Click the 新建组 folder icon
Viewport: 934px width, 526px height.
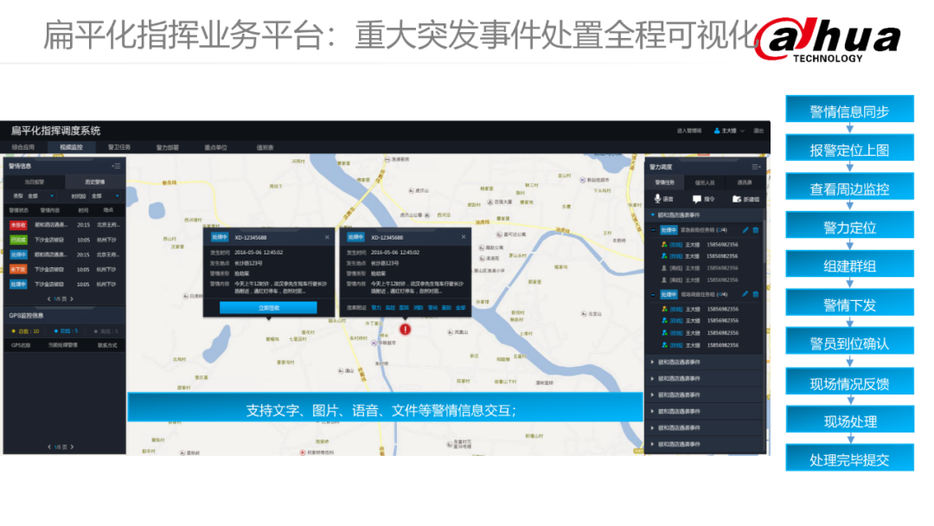736,199
